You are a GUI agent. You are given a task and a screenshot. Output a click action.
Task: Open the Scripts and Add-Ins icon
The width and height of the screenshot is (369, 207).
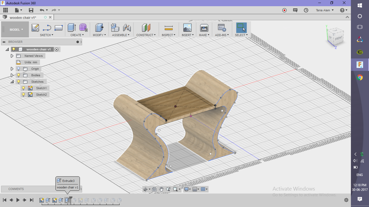[222, 28]
